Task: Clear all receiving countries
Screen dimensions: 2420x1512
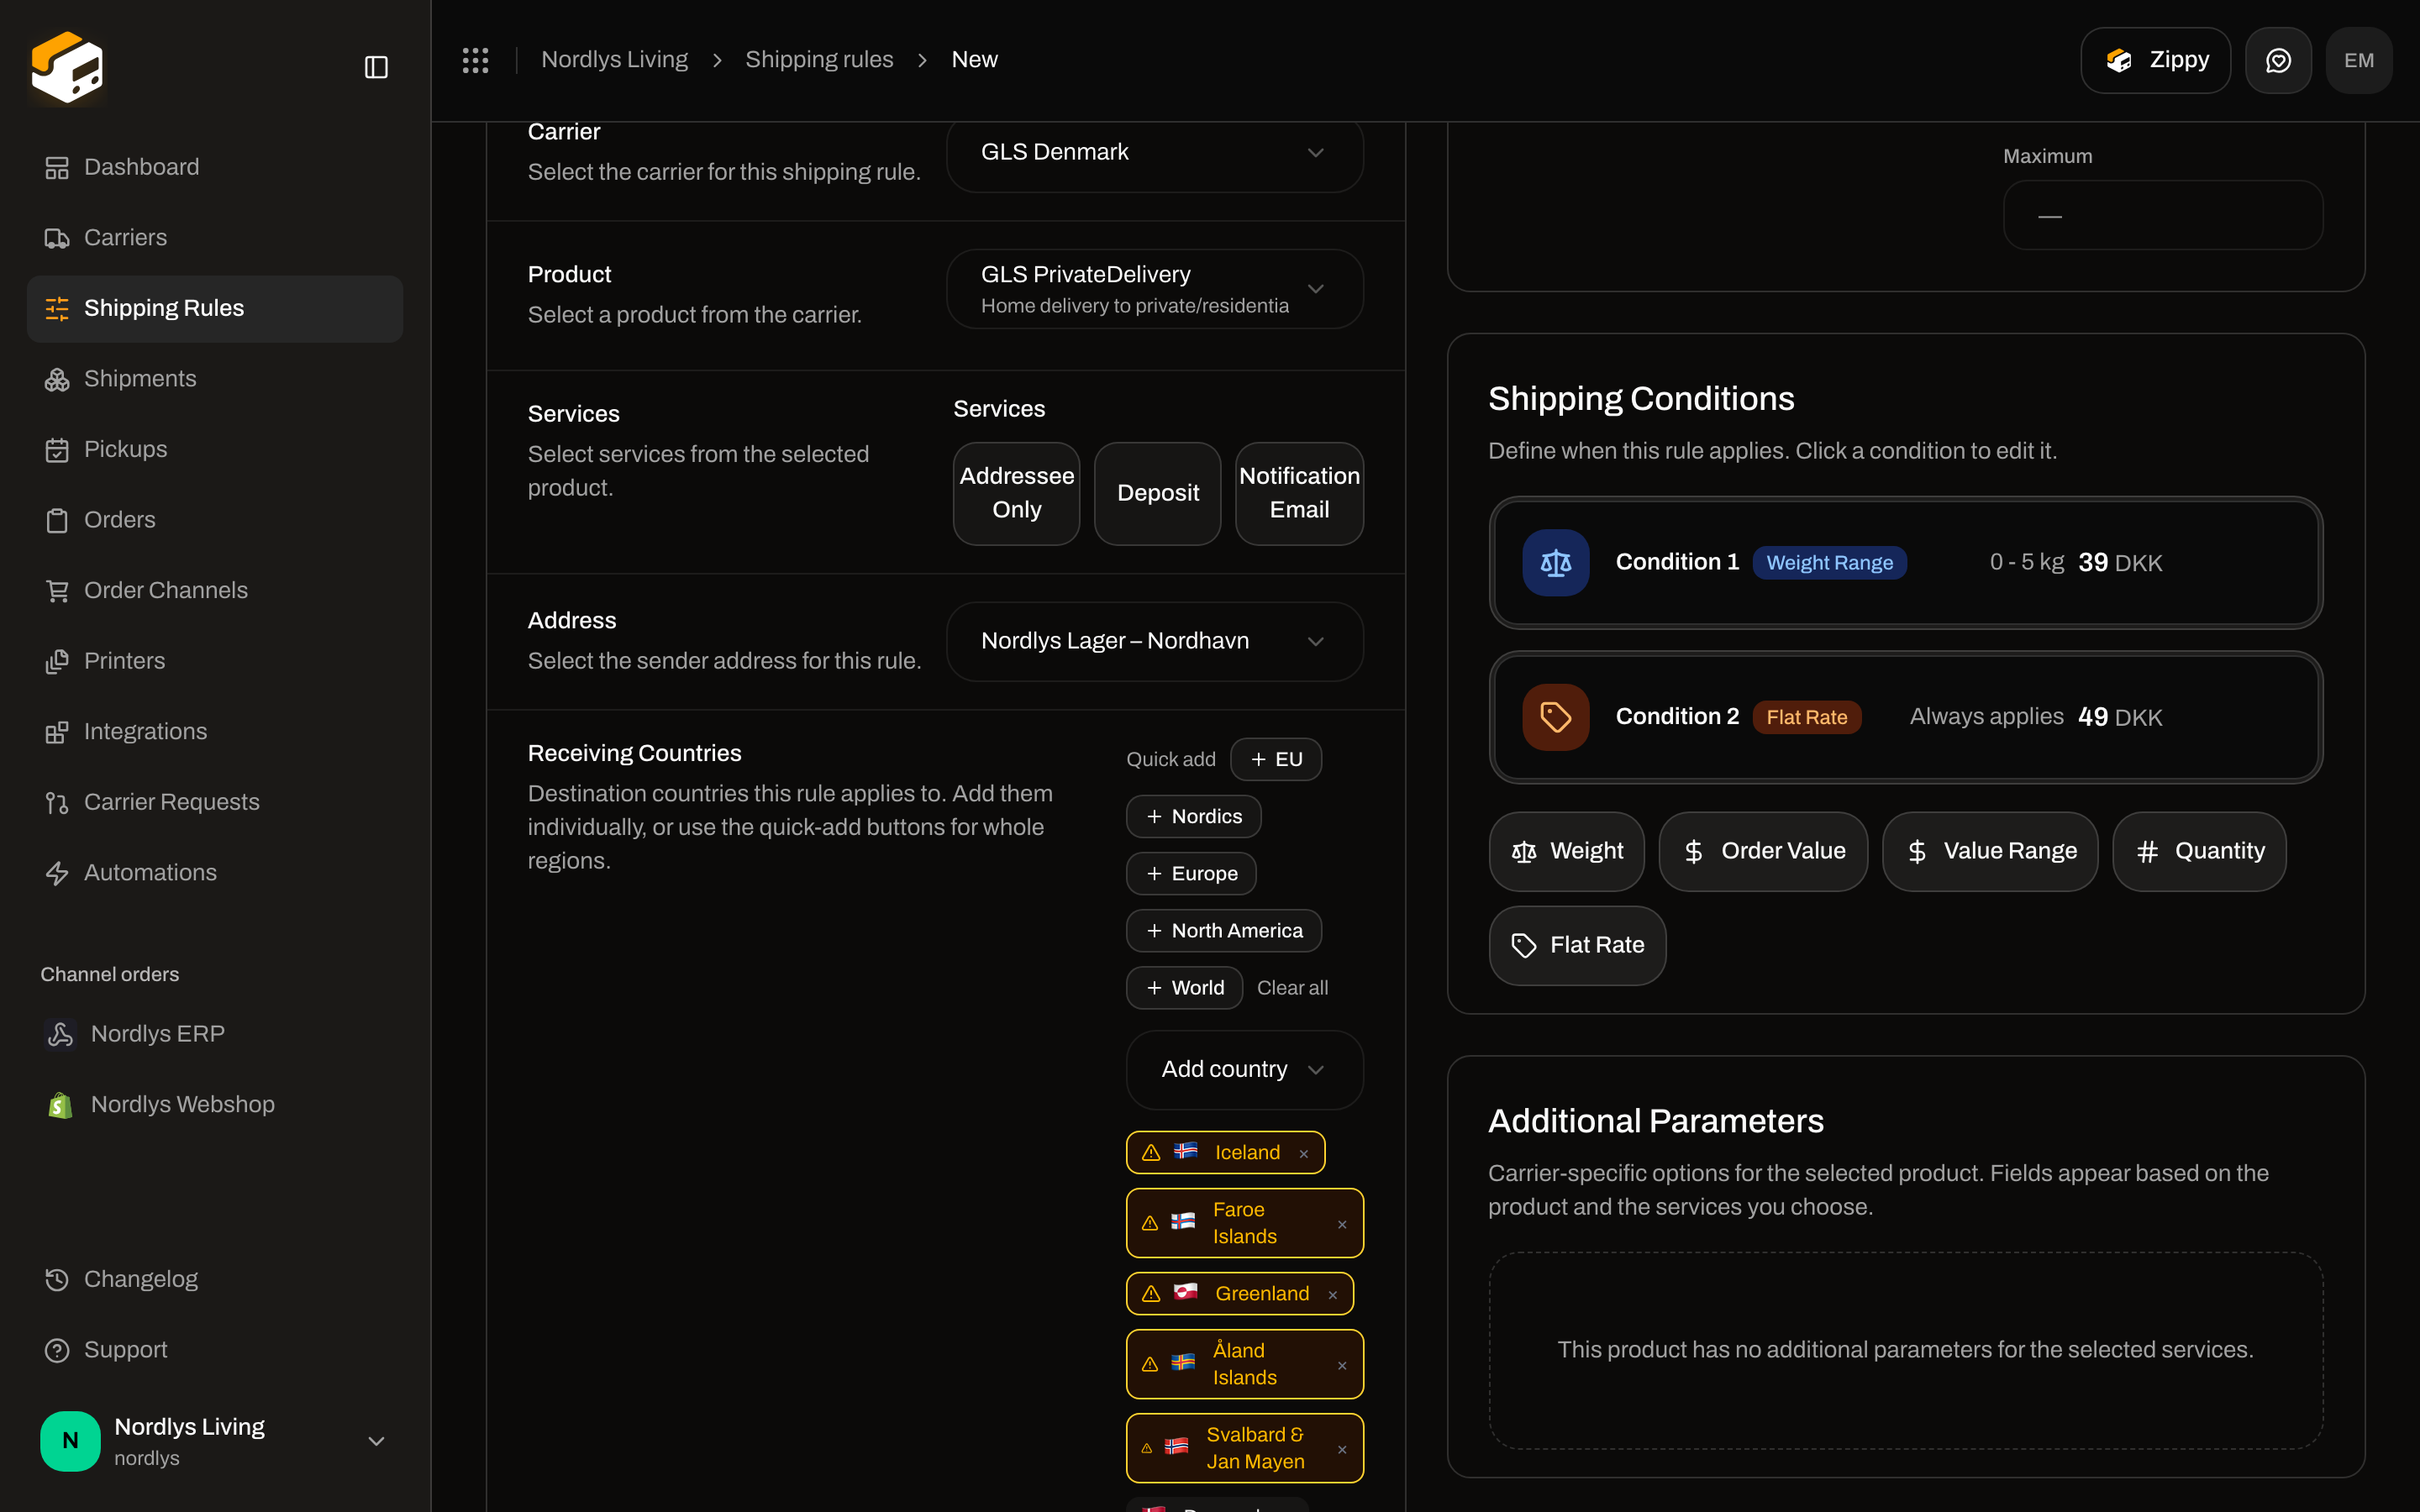Action: pos(1292,988)
